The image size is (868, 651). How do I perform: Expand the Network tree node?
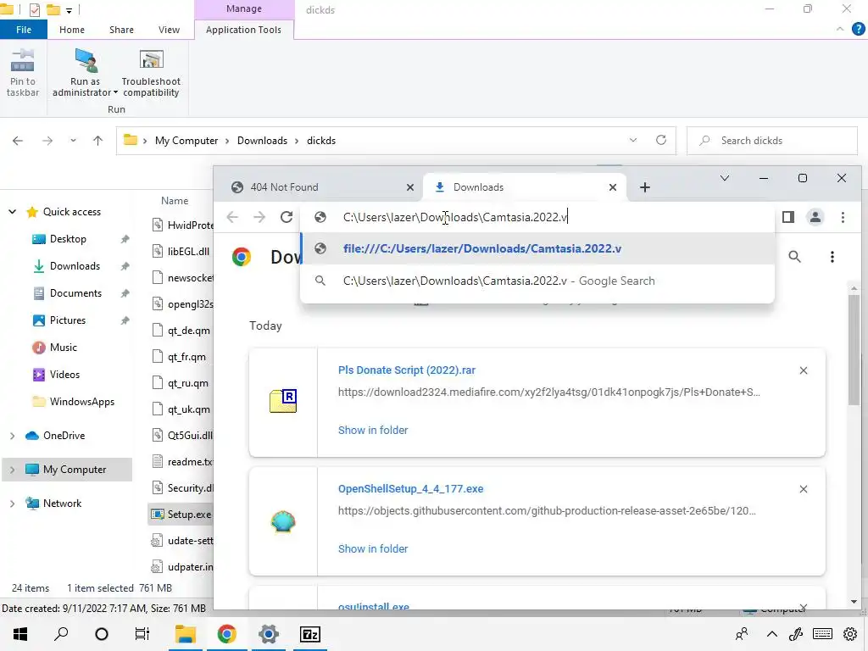[12, 504]
